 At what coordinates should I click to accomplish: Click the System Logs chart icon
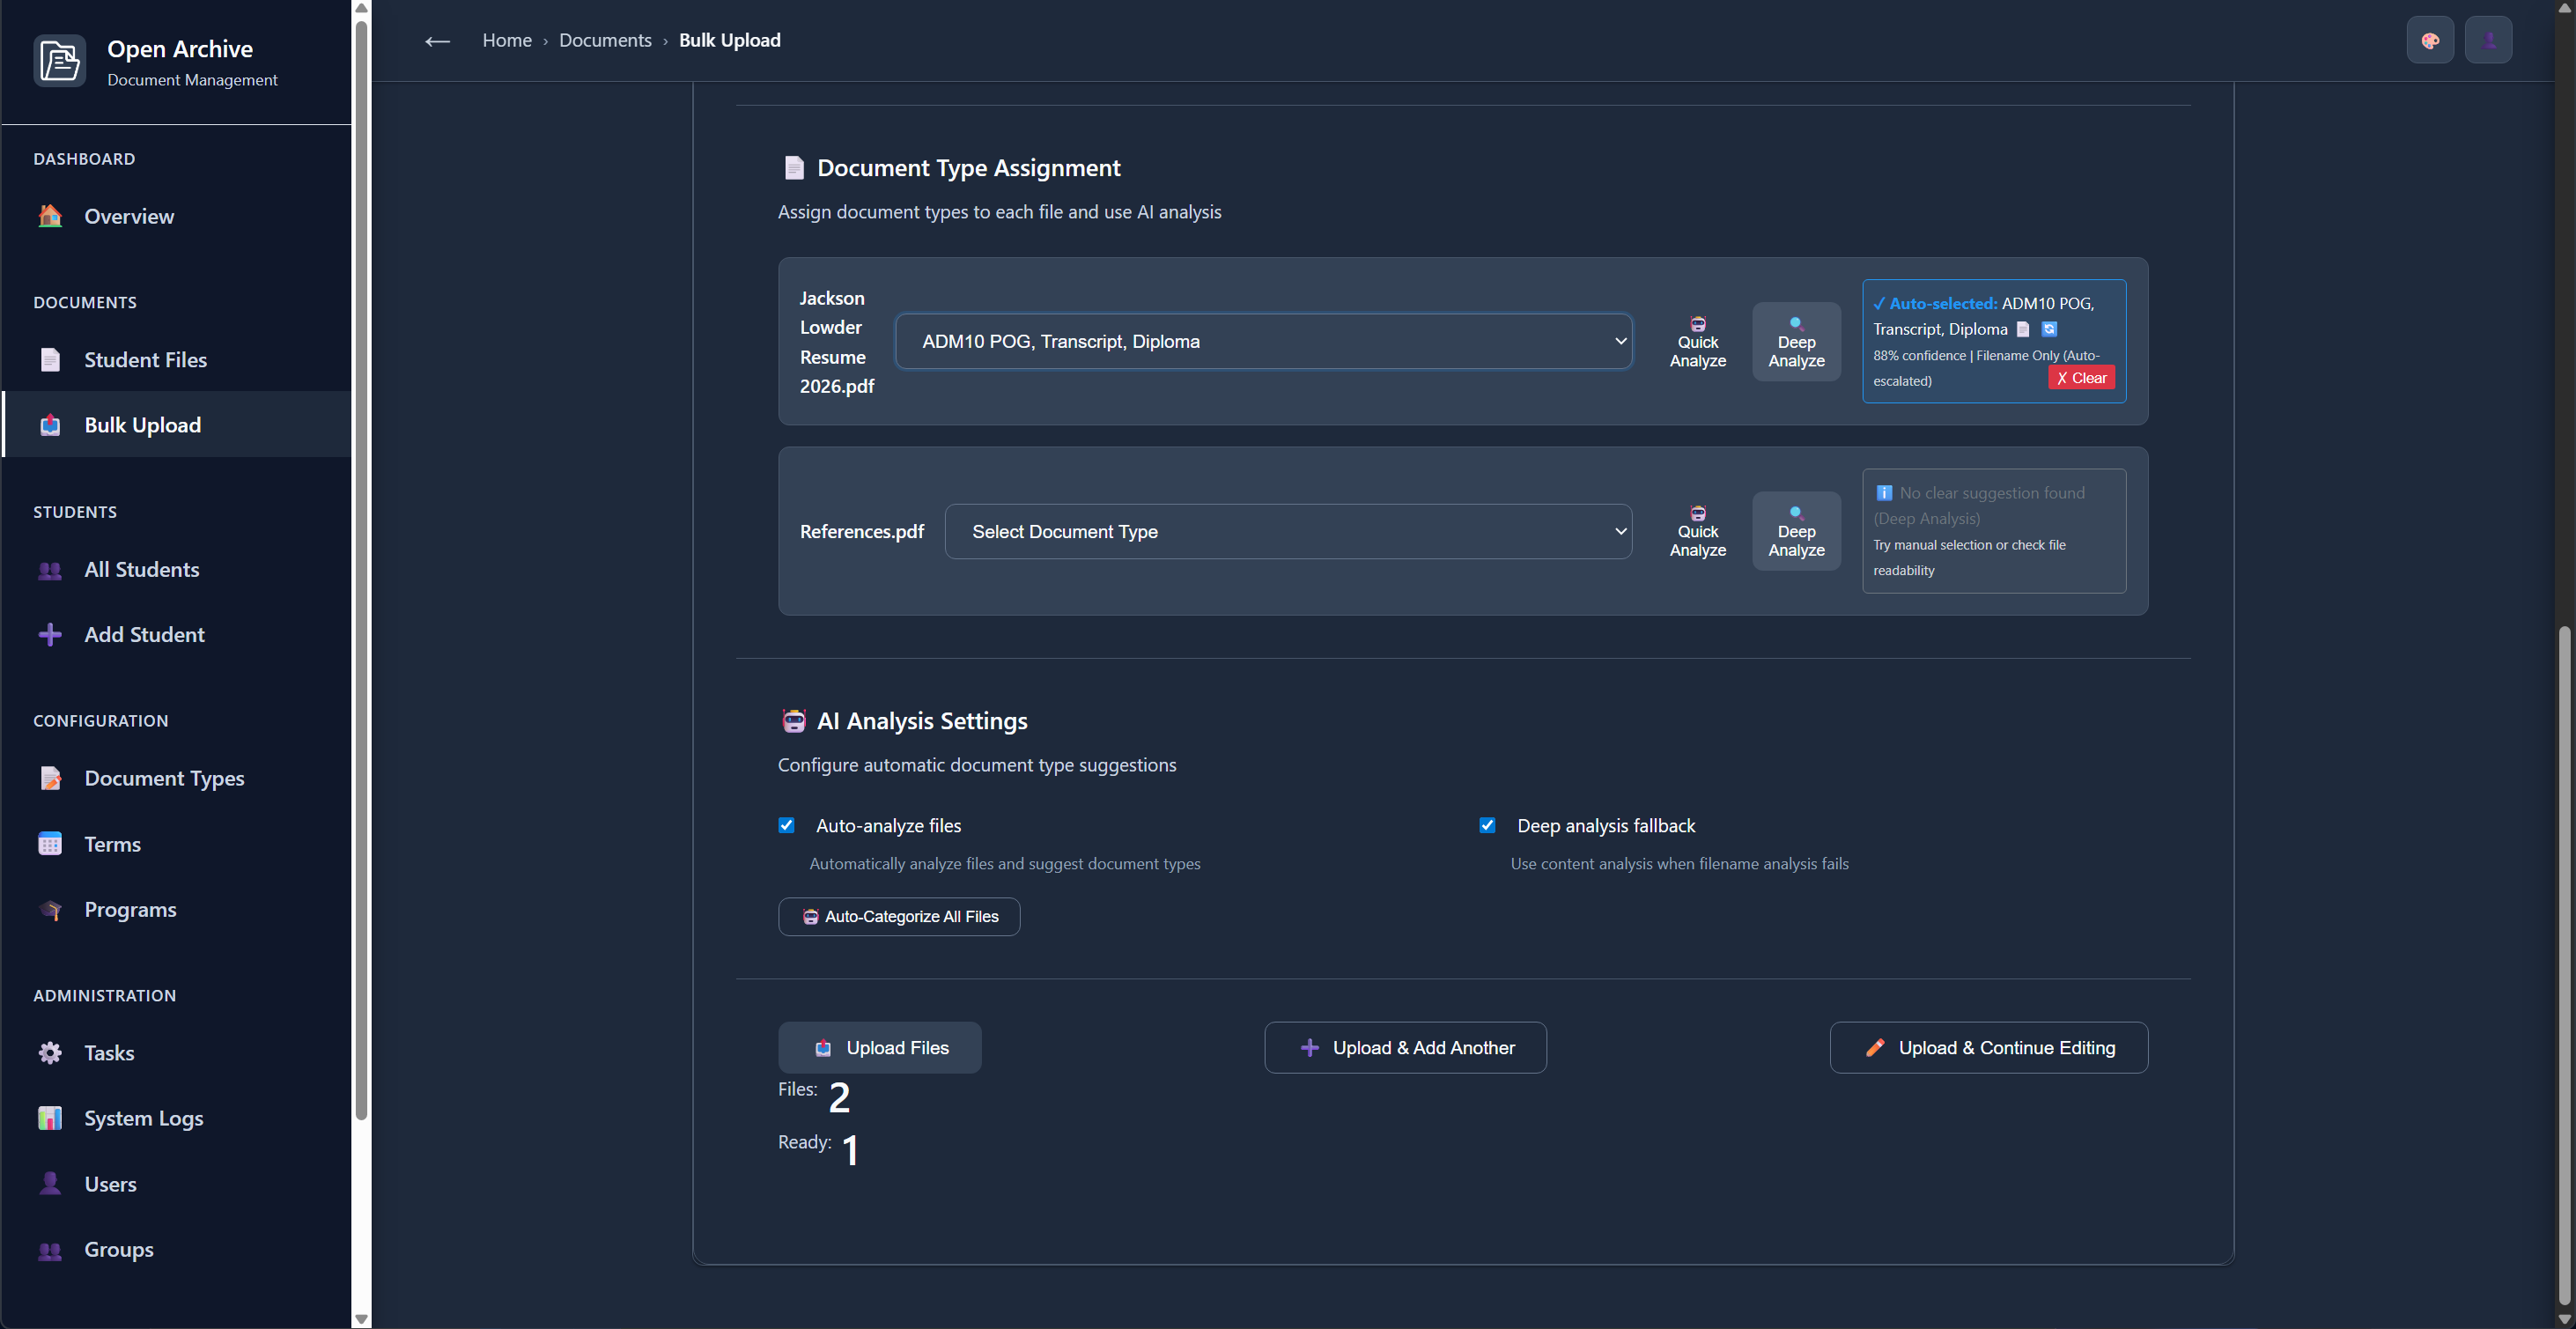50,1118
